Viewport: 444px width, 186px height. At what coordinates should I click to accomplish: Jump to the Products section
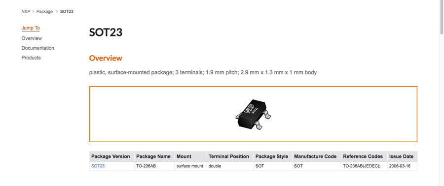pos(31,58)
